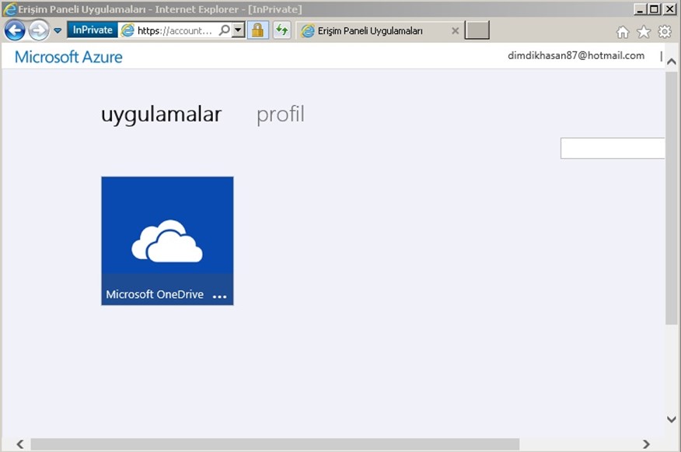Go to the Home page icon

click(x=623, y=32)
